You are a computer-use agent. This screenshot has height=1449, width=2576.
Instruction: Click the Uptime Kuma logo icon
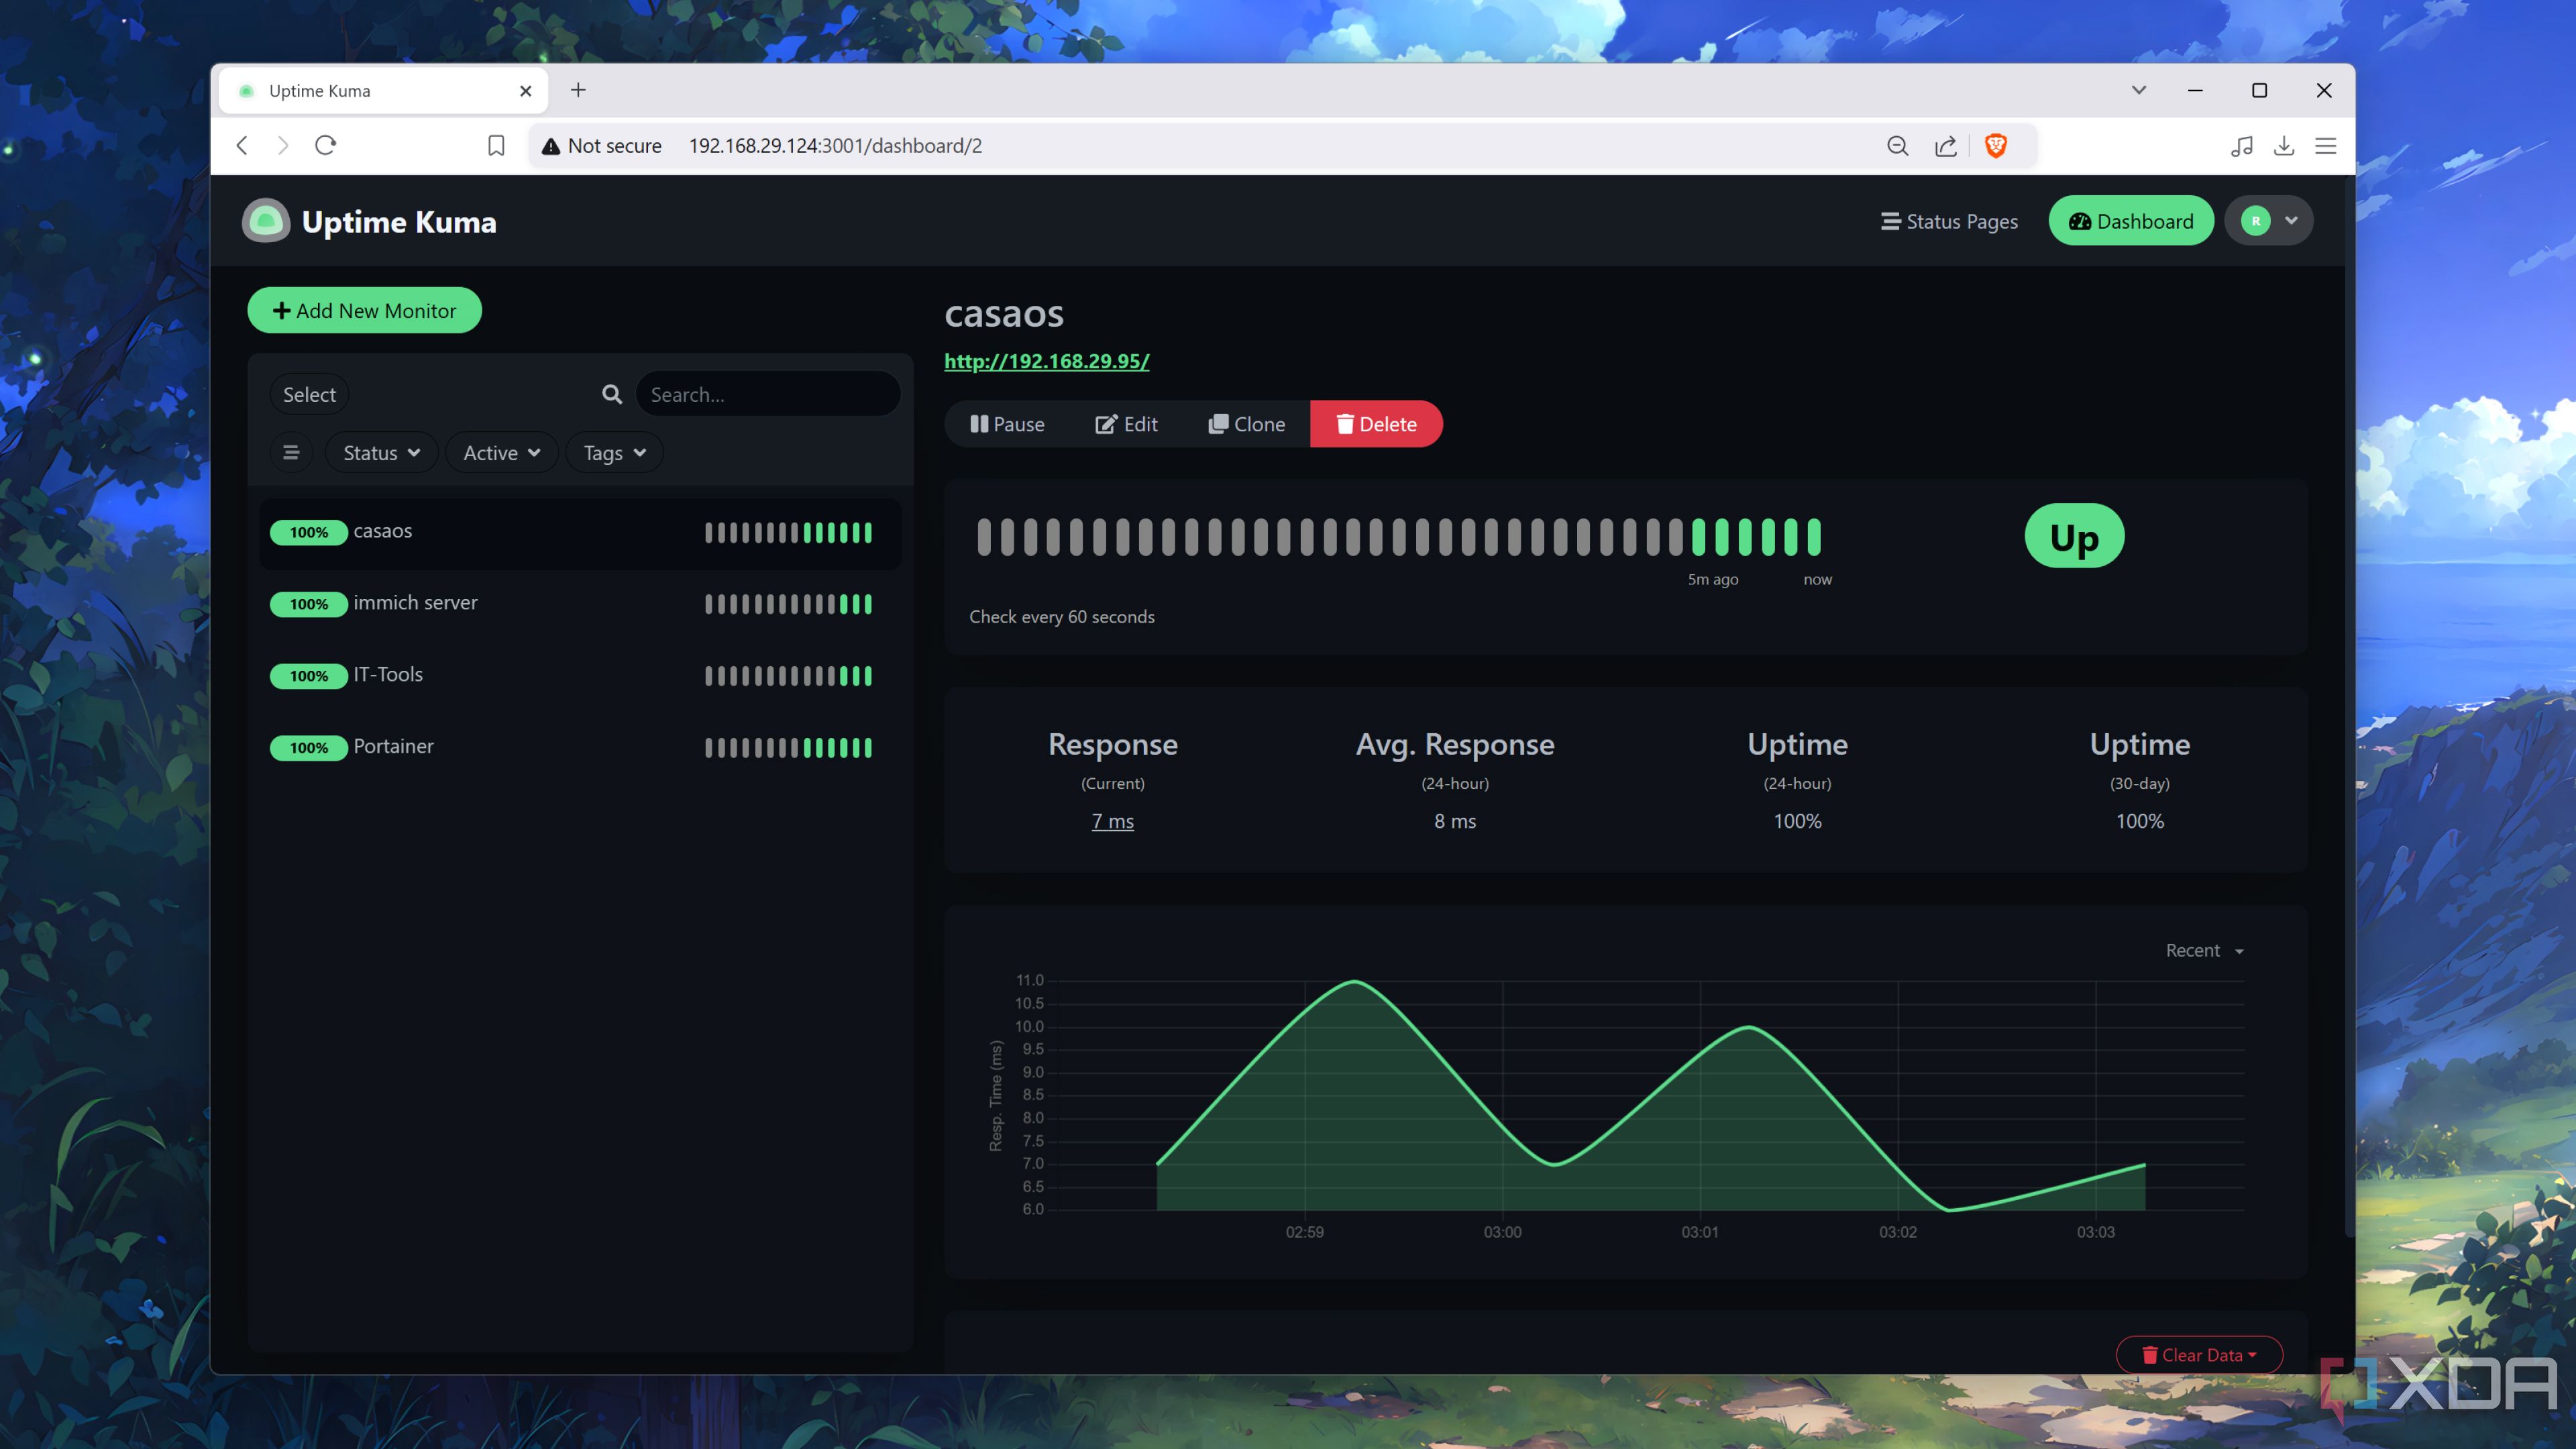click(265, 221)
